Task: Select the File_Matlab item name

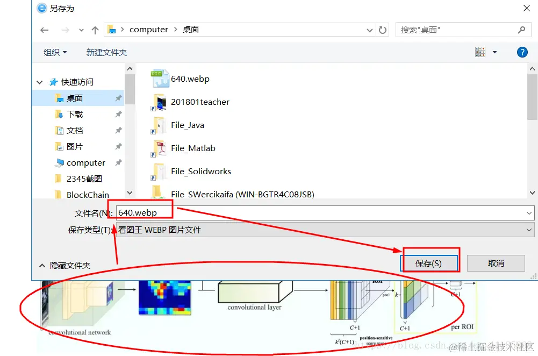Action: tap(193, 148)
